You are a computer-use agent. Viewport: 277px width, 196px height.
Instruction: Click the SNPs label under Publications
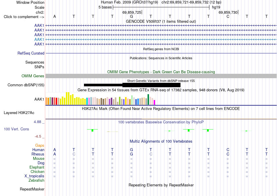tap(39, 67)
